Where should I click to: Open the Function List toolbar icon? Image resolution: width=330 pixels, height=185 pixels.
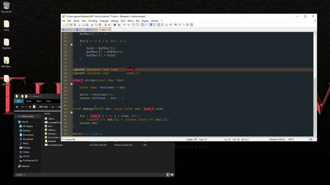(x=162, y=25)
